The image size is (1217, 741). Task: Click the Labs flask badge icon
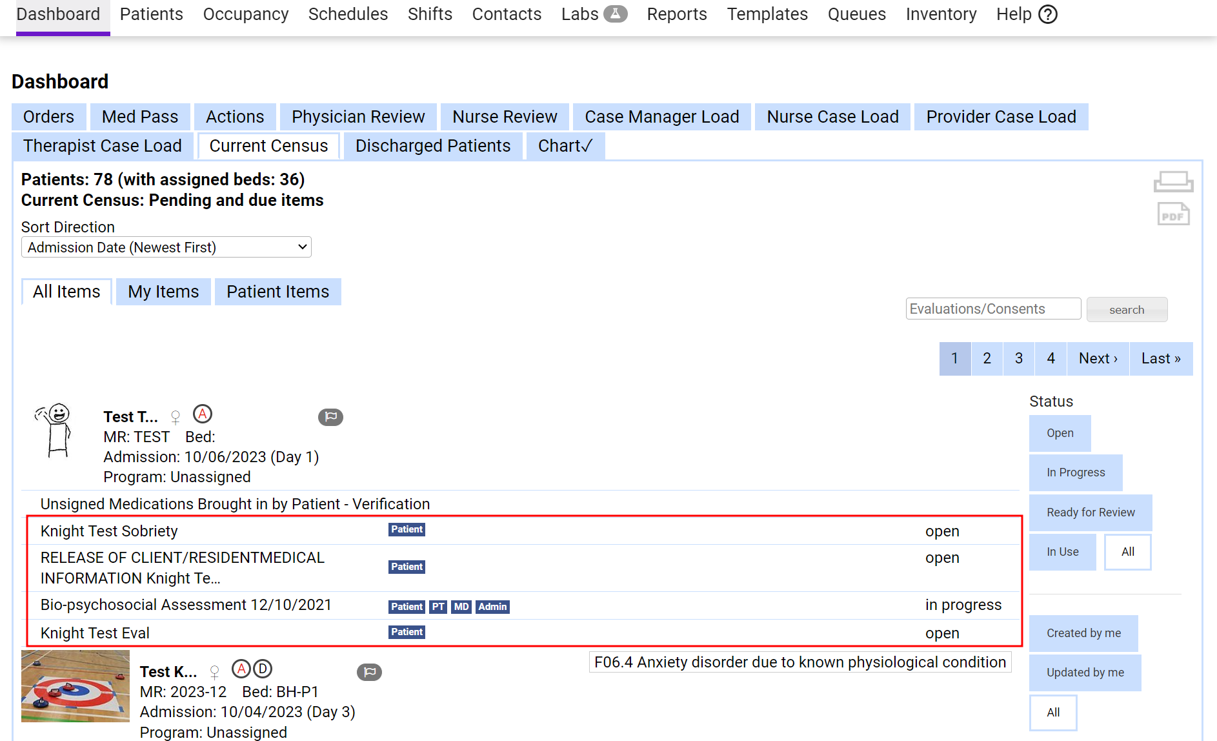[615, 14]
